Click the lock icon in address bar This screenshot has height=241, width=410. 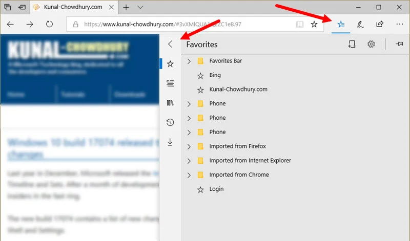75,25
